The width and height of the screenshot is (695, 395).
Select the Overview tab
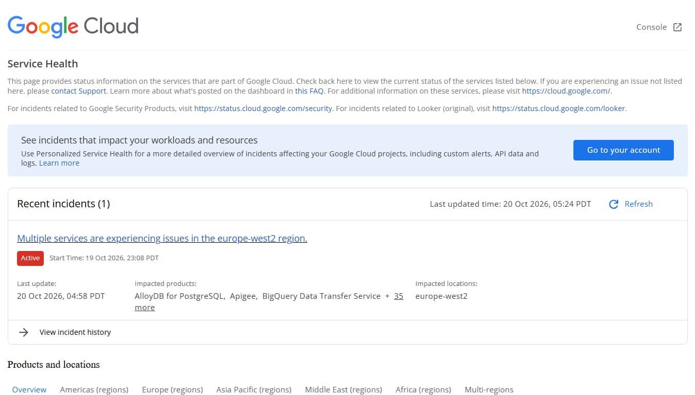pyautogui.click(x=29, y=390)
